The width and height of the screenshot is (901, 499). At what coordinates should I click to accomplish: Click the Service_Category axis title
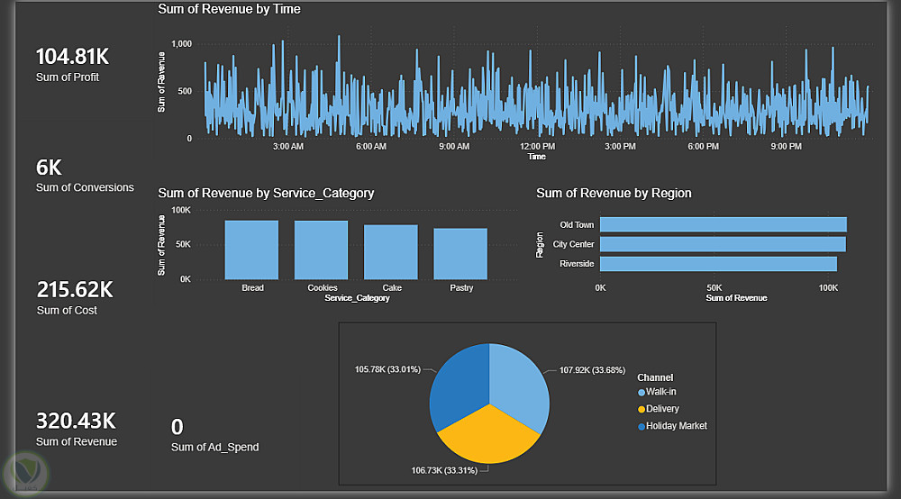tap(357, 298)
